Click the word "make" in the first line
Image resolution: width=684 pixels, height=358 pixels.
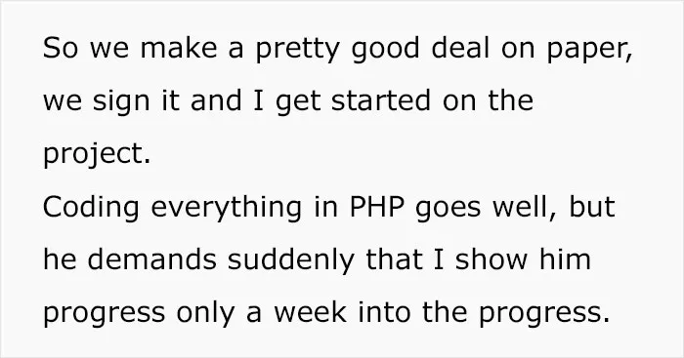coord(179,47)
